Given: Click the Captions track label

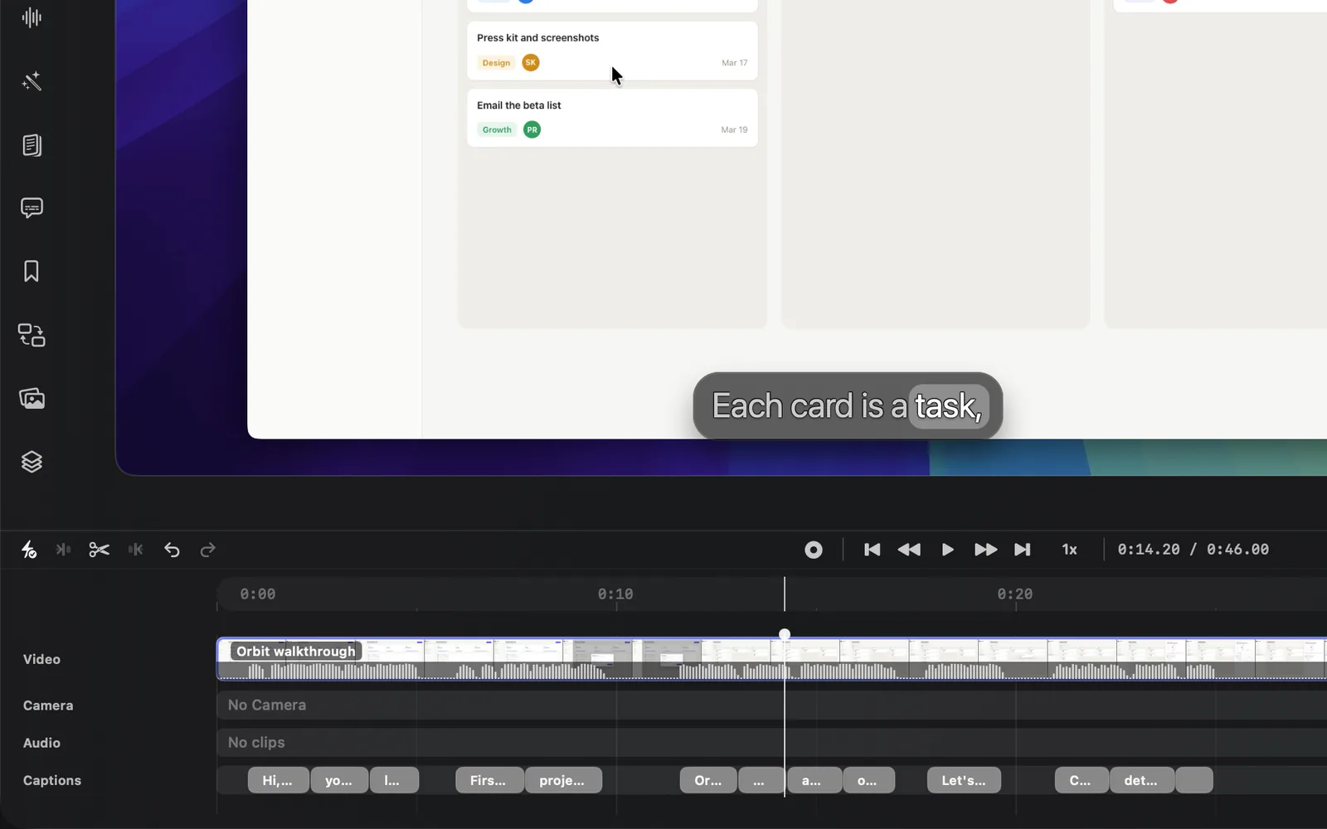Looking at the screenshot, I should (52, 780).
